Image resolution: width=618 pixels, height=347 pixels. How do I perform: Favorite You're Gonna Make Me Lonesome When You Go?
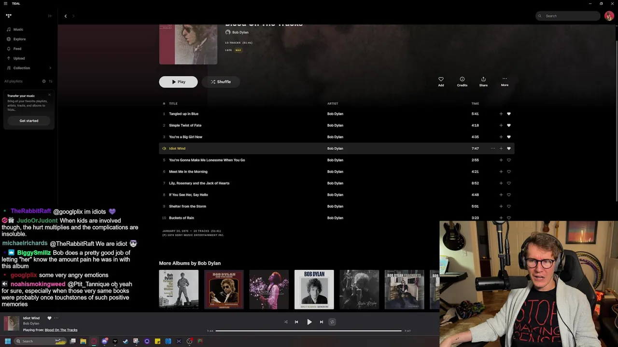[509, 160]
